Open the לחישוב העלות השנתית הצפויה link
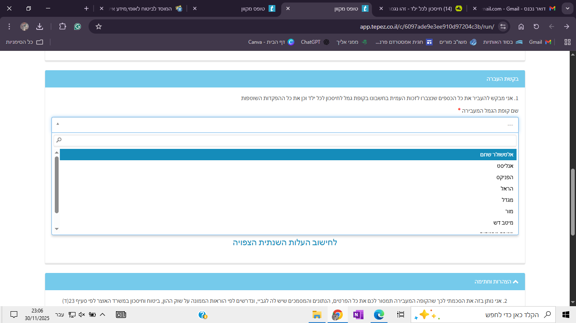The image size is (576, 323). point(285,243)
